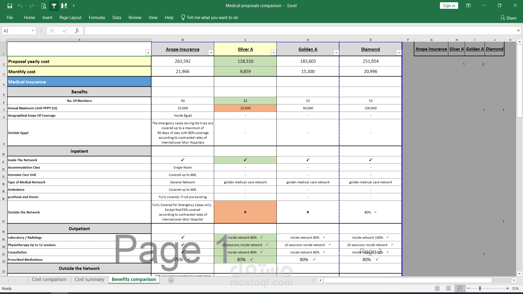
Task: Switch to Normal view in status bar
Action: 437,288
